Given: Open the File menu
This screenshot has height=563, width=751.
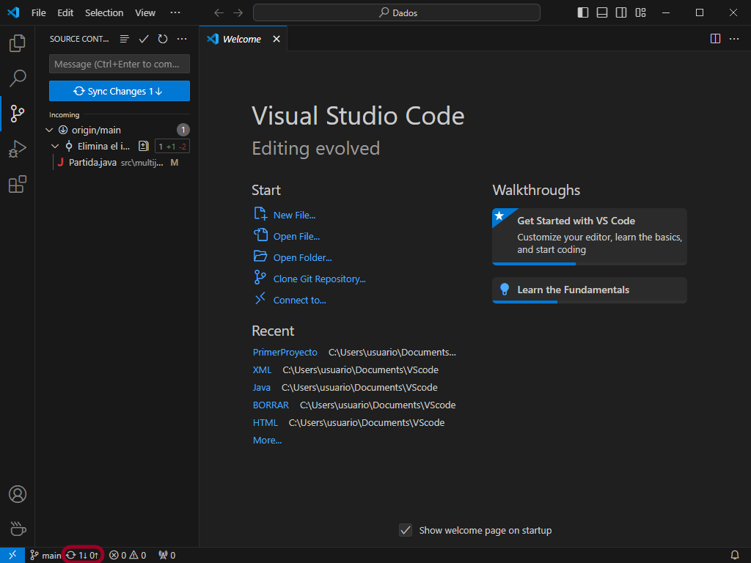Looking at the screenshot, I should pos(39,13).
